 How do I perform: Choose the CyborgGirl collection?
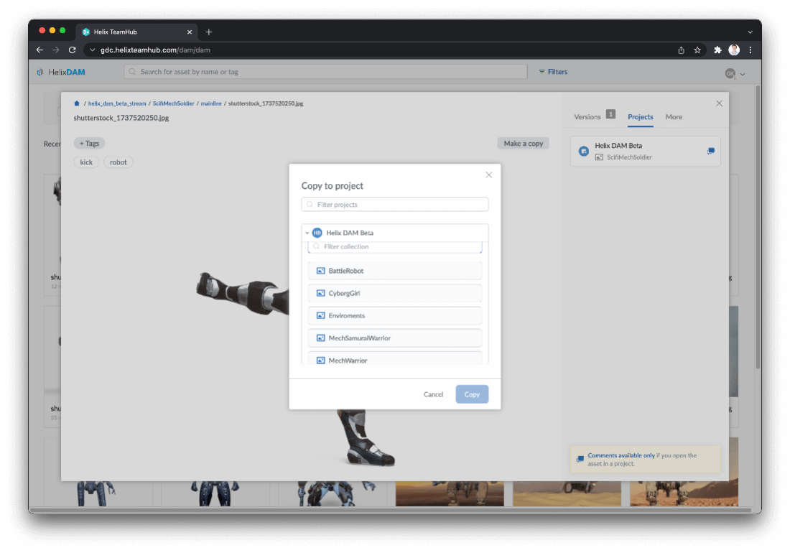tap(395, 293)
